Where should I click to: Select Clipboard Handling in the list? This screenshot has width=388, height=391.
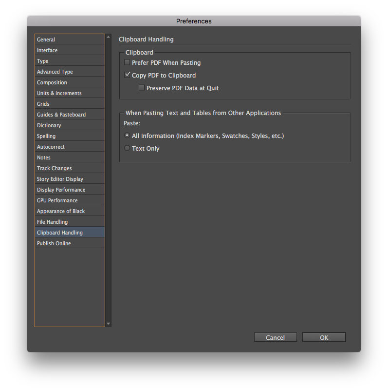[x=70, y=233]
